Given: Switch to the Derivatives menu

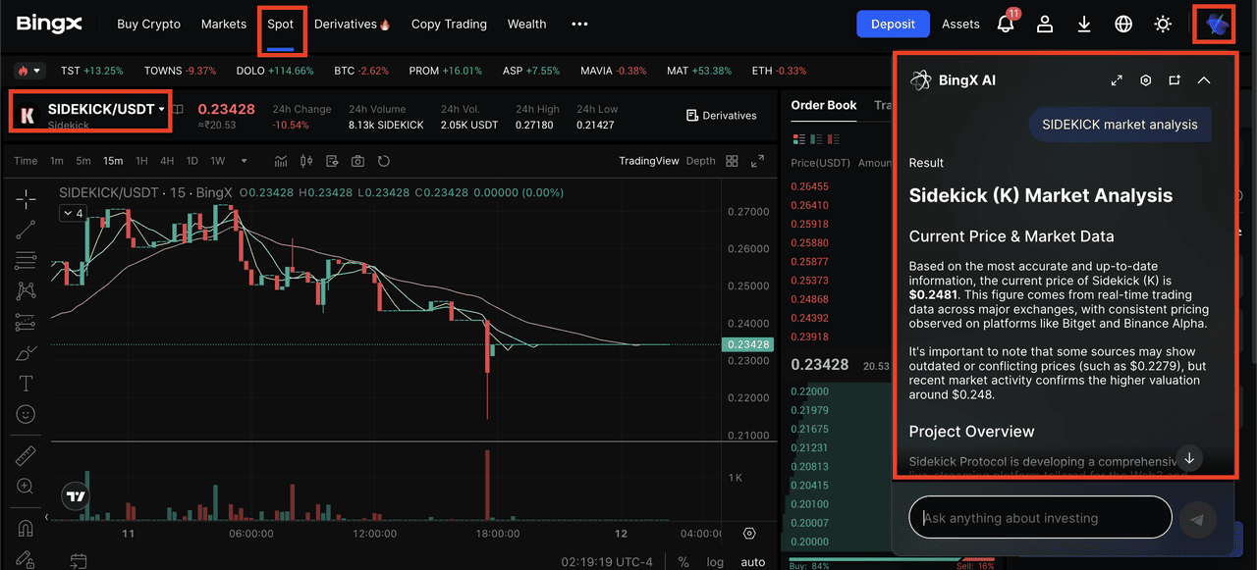Looking at the screenshot, I should pos(352,25).
